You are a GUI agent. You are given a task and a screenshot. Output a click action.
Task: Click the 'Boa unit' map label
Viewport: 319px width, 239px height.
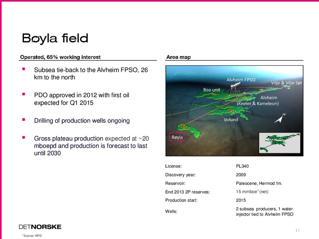(x=212, y=90)
